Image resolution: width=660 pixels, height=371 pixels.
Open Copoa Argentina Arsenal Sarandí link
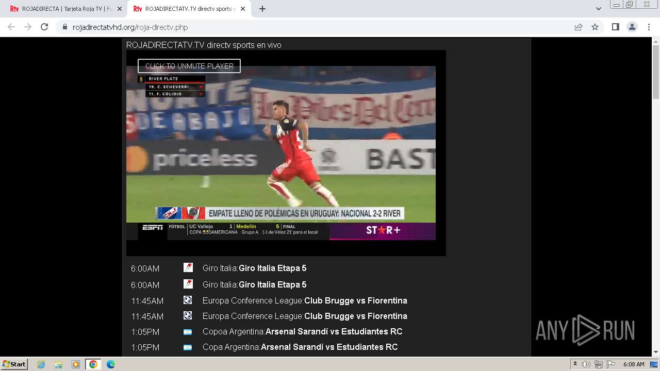334,331
